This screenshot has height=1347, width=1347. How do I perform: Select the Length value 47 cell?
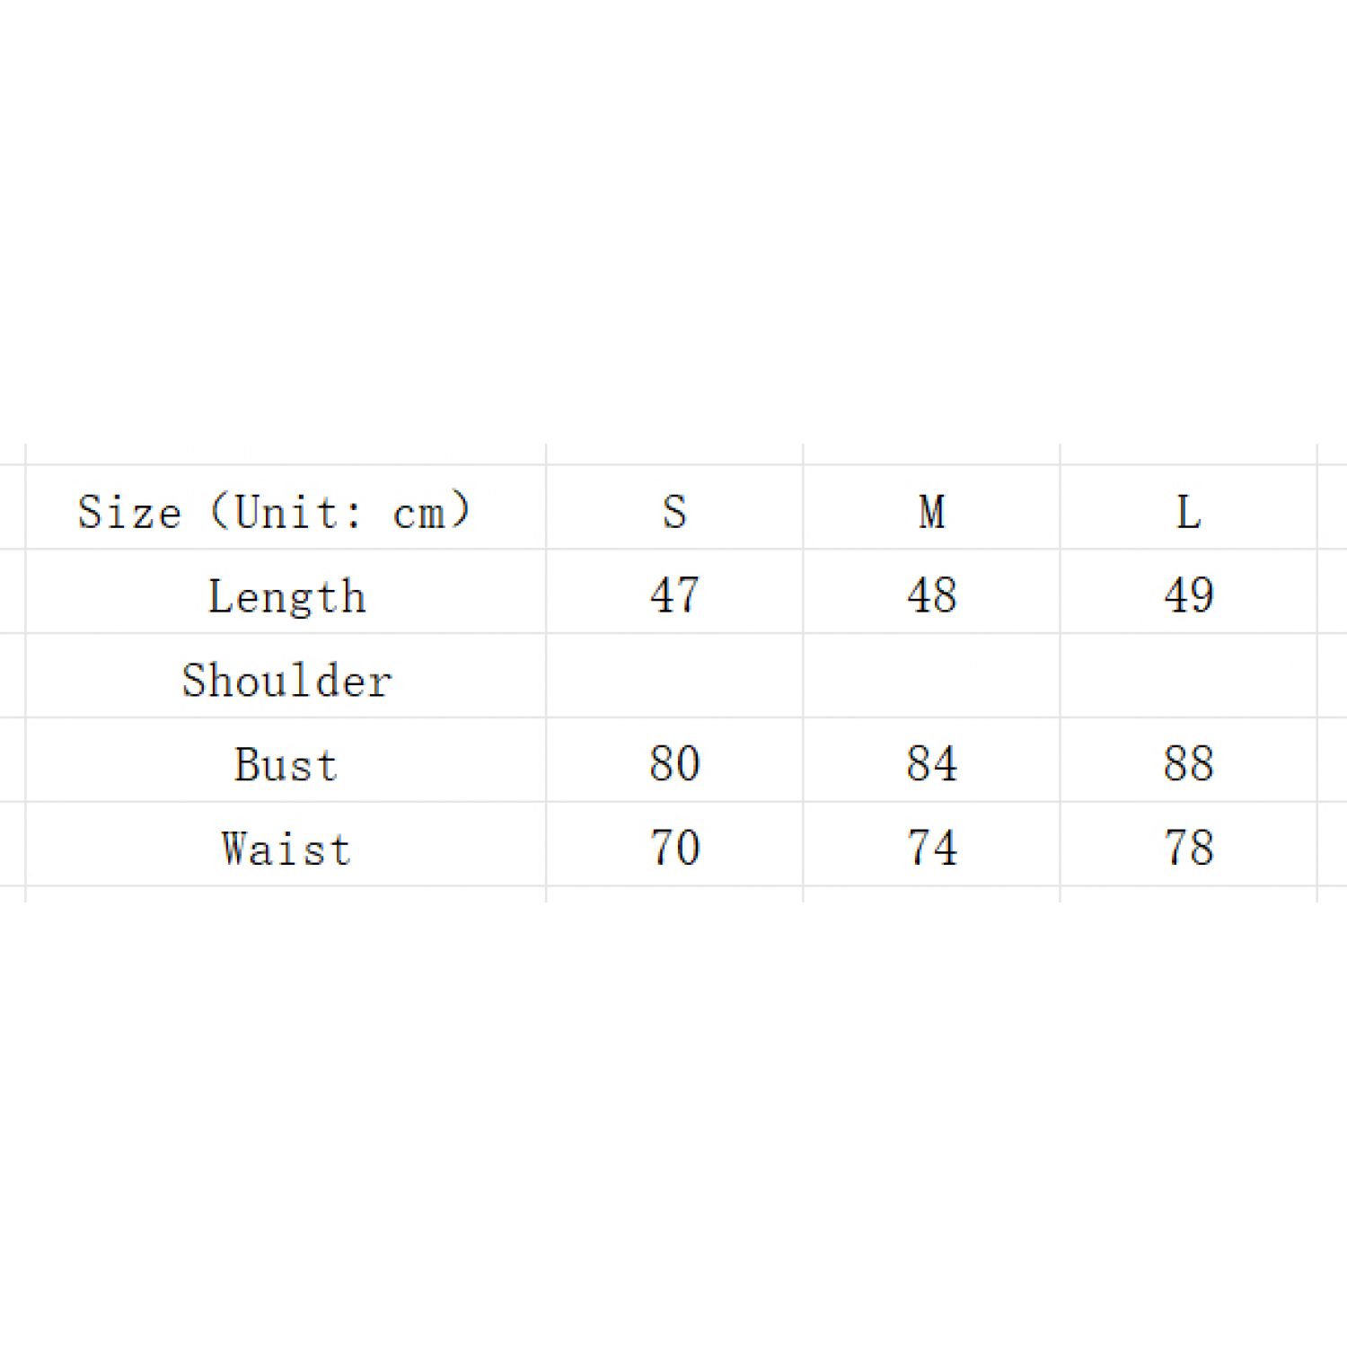coord(674,594)
